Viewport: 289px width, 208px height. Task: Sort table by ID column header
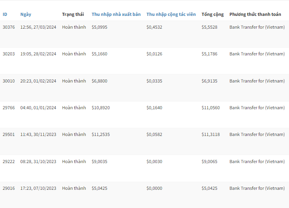tap(5, 14)
